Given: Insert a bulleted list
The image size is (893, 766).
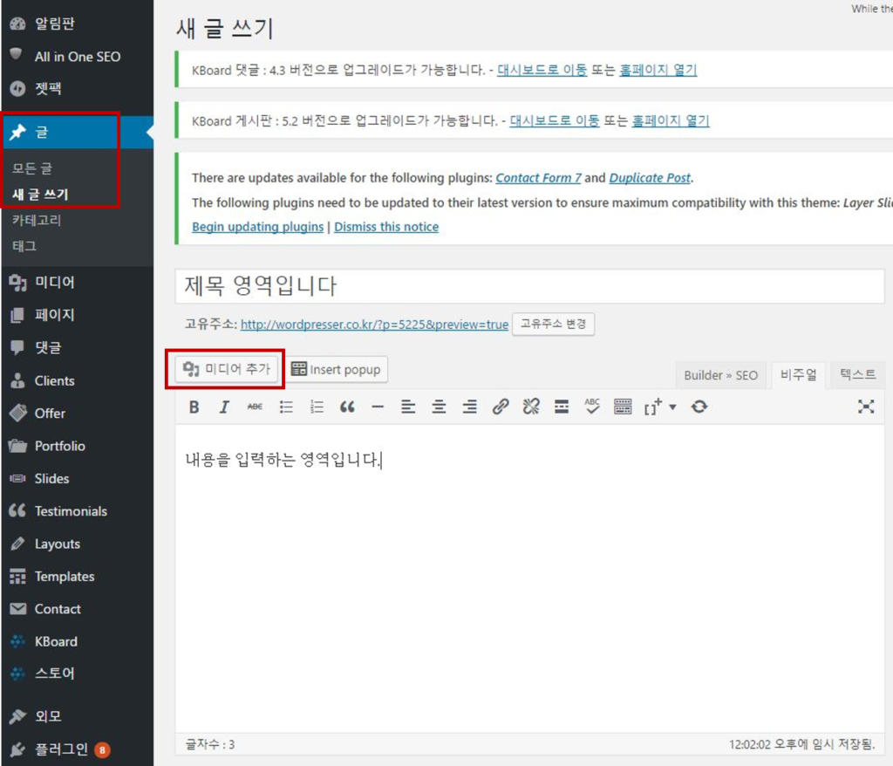Looking at the screenshot, I should click(x=286, y=407).
